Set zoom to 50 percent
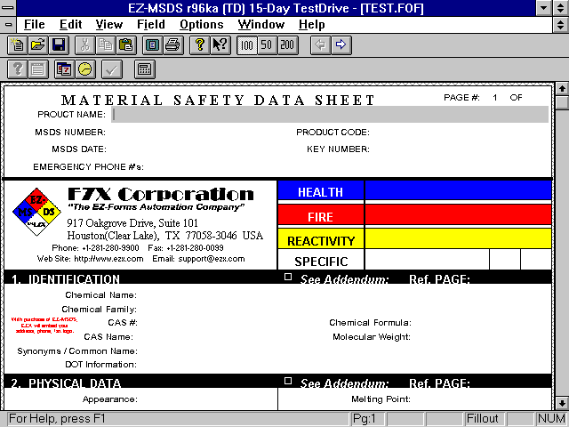 point(267,44)
